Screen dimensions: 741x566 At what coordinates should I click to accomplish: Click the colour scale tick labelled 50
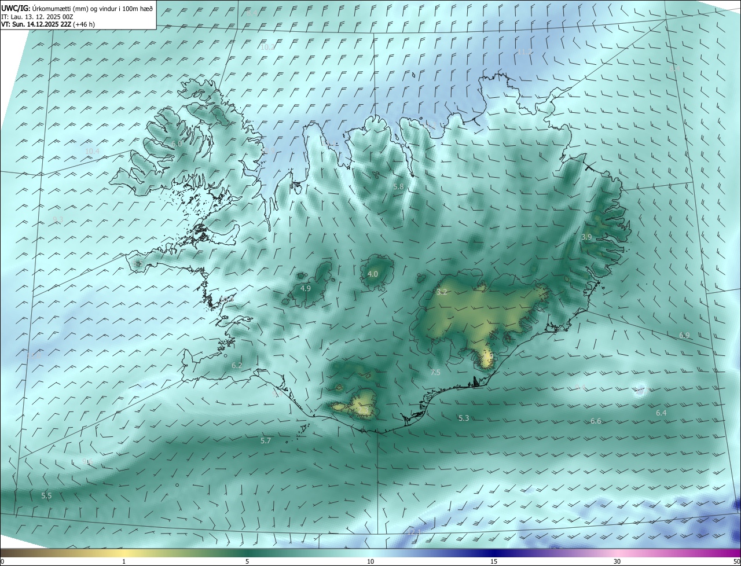pos(736,562)
